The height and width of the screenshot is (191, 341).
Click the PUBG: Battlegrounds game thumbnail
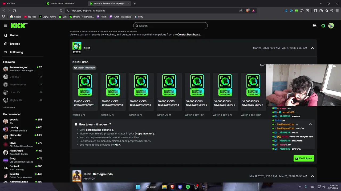(77, 176)
